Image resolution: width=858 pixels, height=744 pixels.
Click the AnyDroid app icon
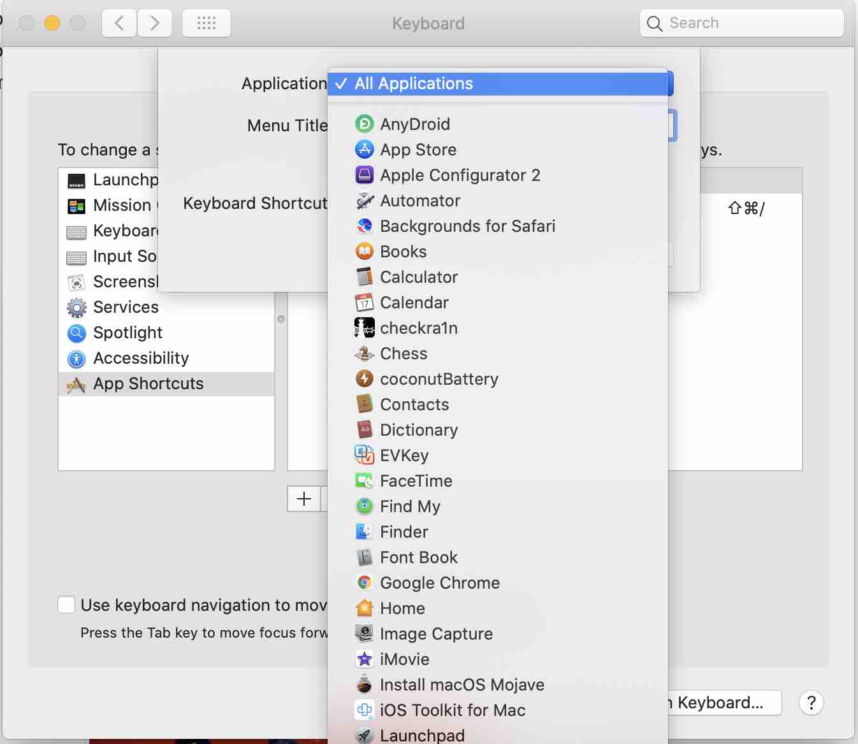click(364, 124)
